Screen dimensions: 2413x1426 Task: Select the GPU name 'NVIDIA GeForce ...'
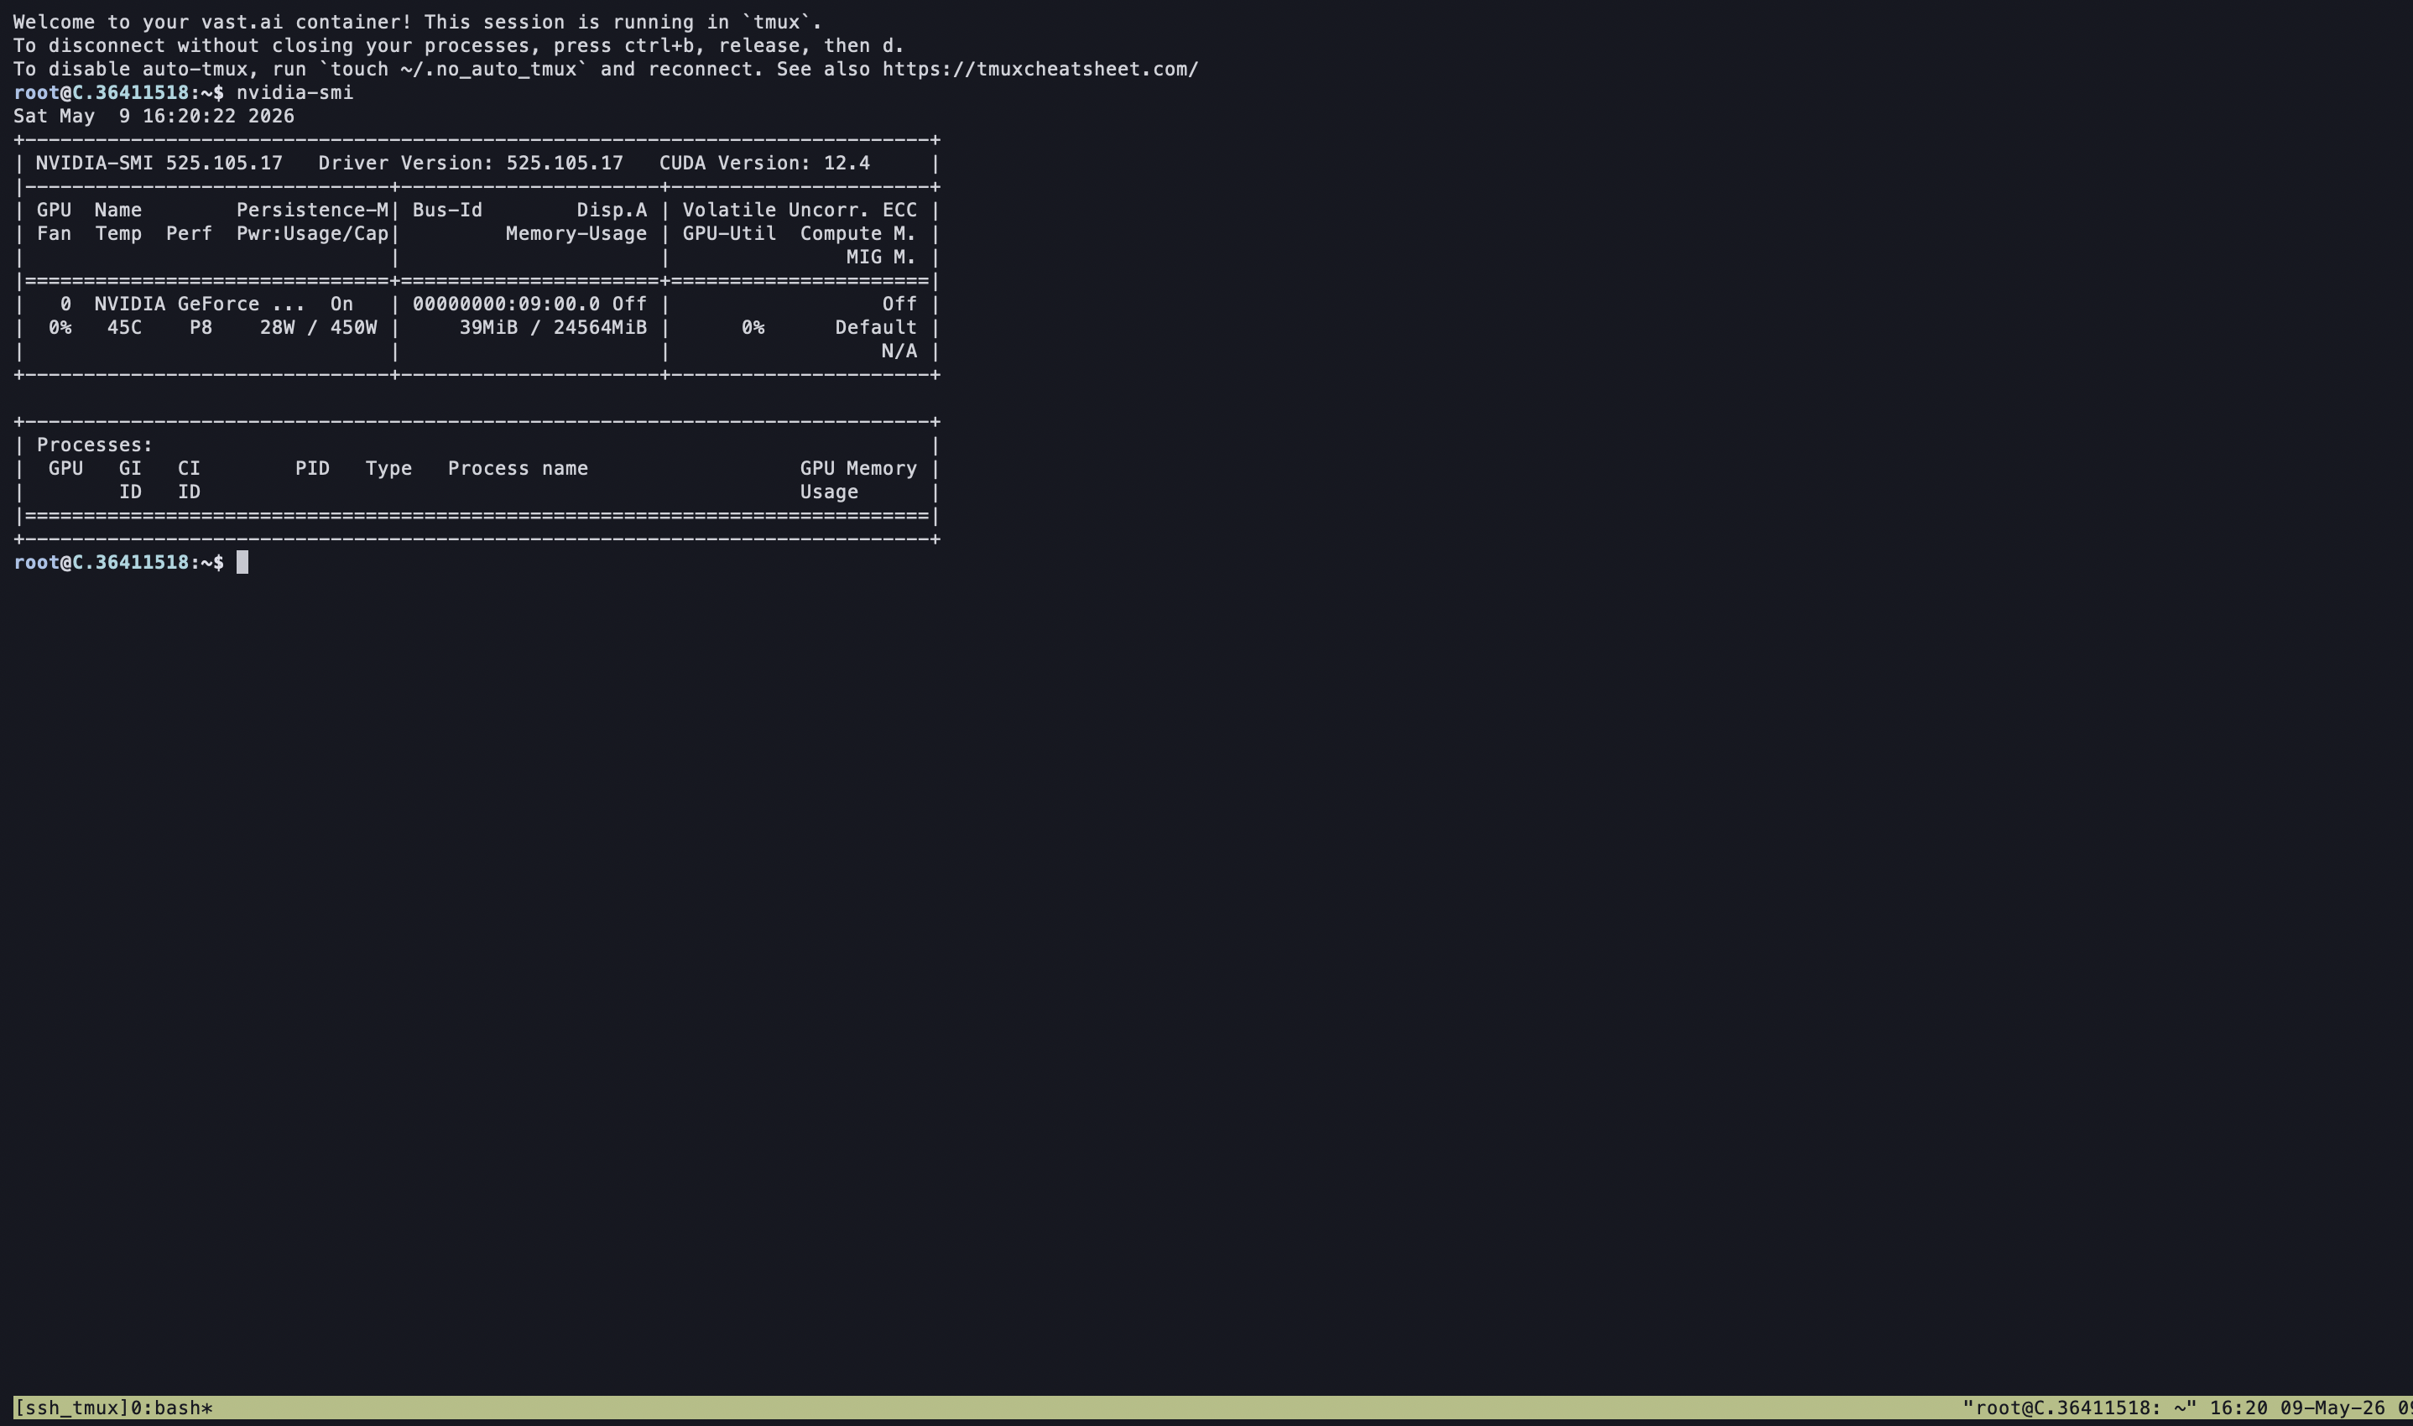point(200,304)
